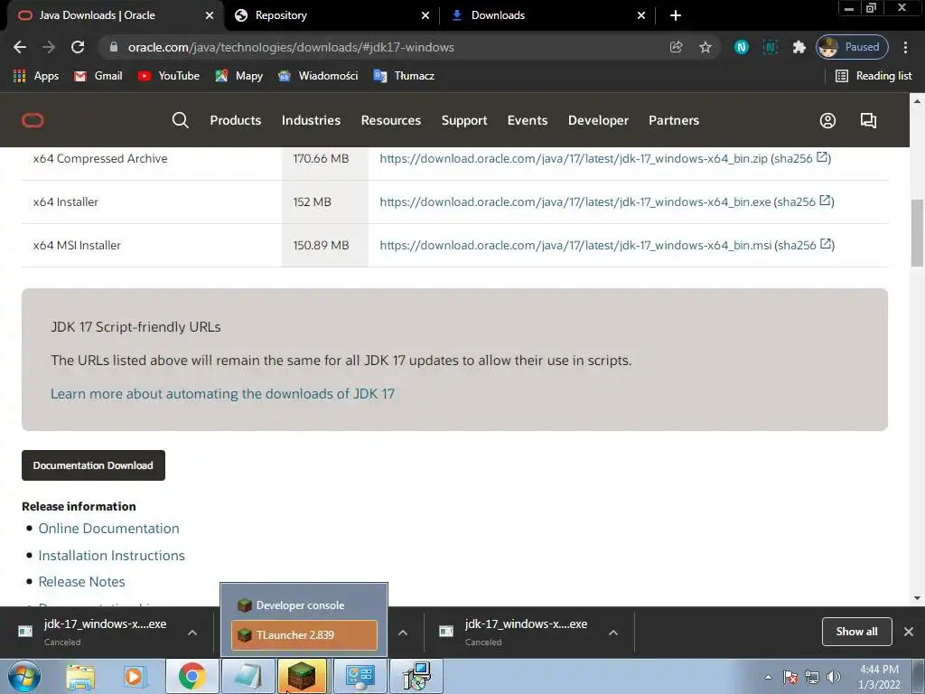Click Chrome icon in taskbar
This screenshot has height=694, width=925.
click(x=192, y=676)
